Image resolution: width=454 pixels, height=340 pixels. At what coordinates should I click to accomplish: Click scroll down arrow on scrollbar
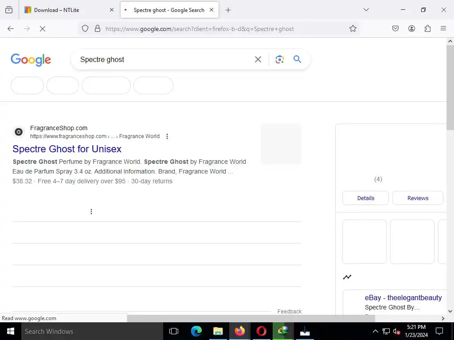coord(450,311)
